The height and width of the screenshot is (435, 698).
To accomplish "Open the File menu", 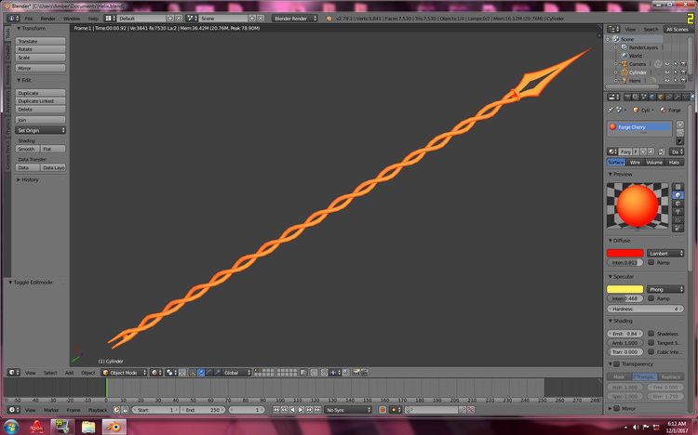I will pos(29,19).
